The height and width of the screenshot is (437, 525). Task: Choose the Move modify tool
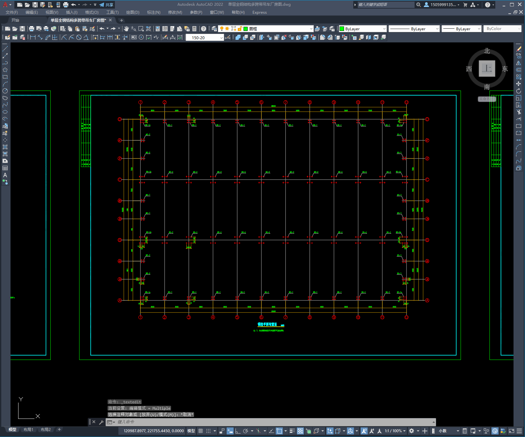519,84
